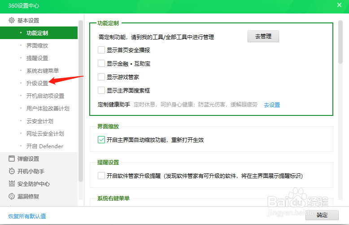Click the 漏洞修复 icon
The width and height of the screenshot is (349, 225).
tap(12, 196)
